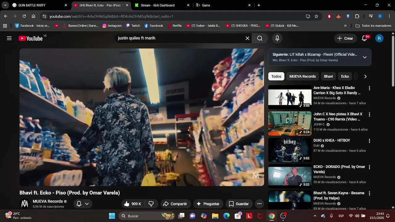Screen dimensions: 395x222
Task: Open Todos los marcadores folder
Action: click(x=373, y=26)
